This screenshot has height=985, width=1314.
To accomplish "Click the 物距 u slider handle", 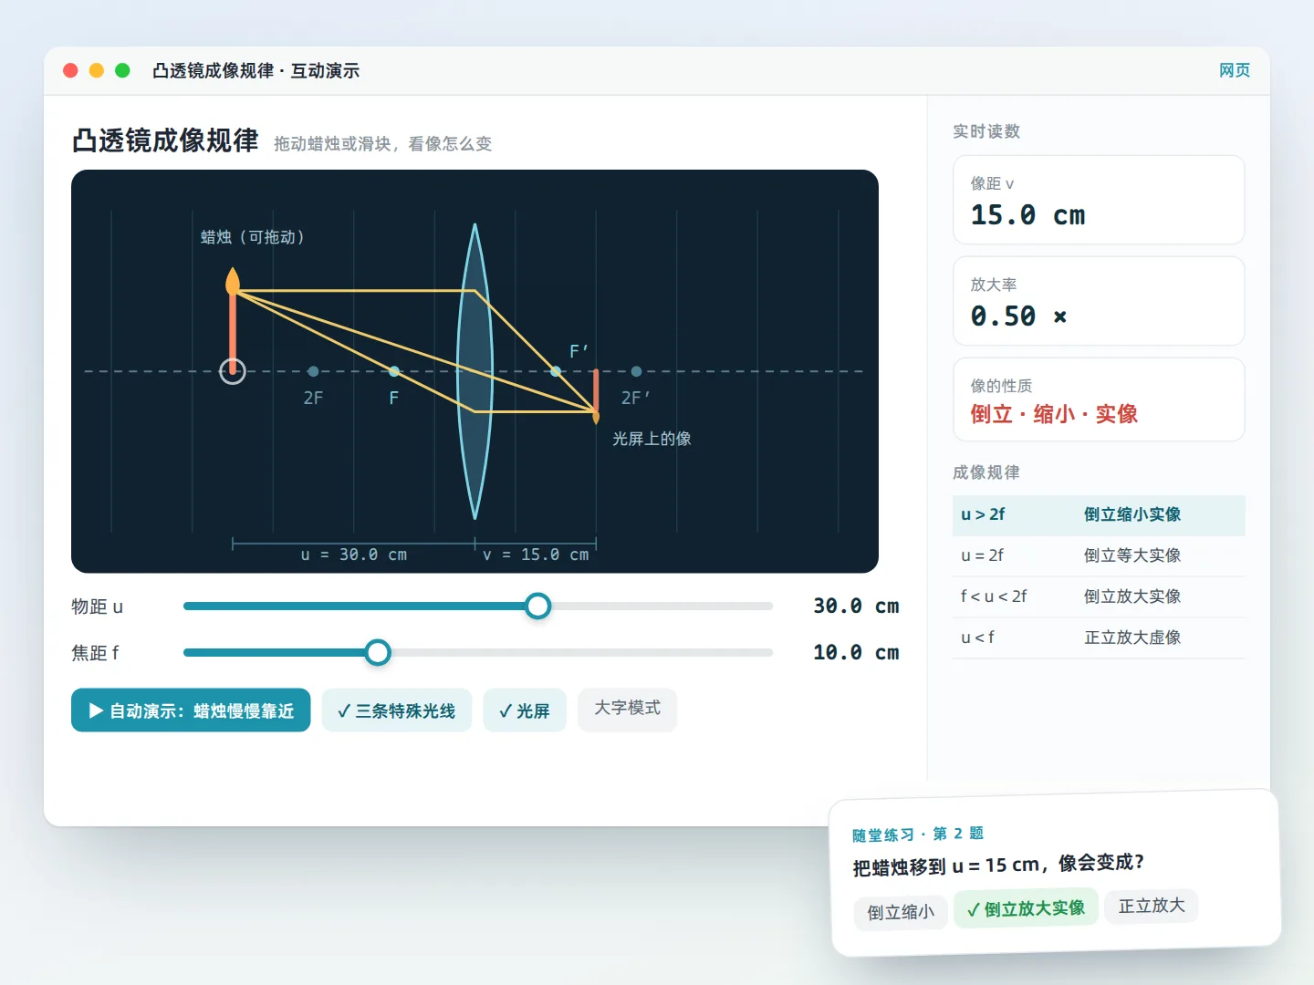I will (538, 606).
